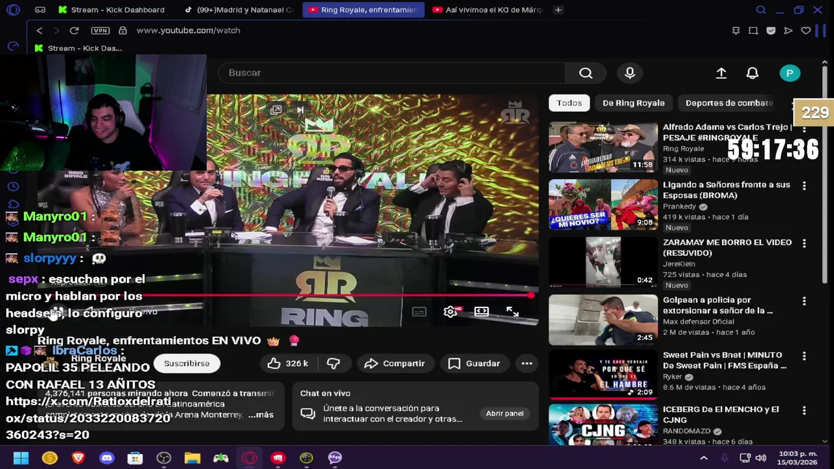
Task: Open the browser snapshot tool icon
Action: point(753,31)
